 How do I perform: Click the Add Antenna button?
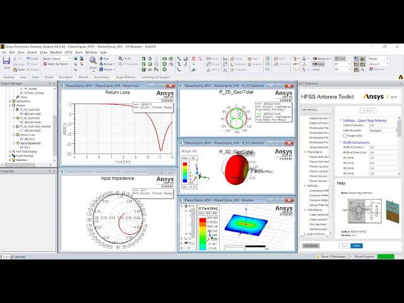(x=309, y=110)
